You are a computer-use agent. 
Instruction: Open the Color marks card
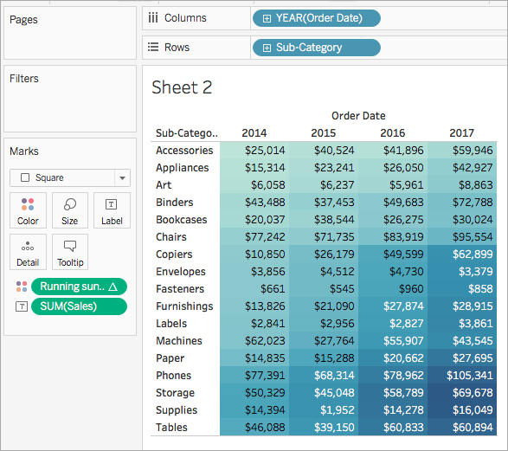[x=28, y=210]
